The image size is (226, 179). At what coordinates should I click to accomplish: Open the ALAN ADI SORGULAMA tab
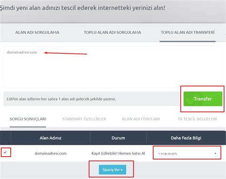point(37,32)
